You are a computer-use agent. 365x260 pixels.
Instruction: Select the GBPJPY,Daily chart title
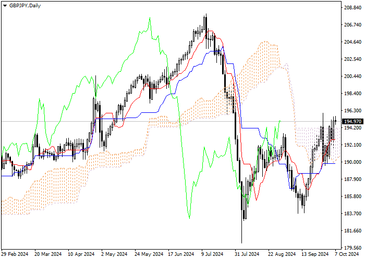coord(25,6)
